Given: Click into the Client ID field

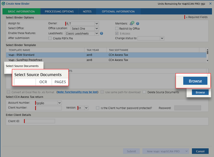Looking at the screenshot, I should coord(40,121).
